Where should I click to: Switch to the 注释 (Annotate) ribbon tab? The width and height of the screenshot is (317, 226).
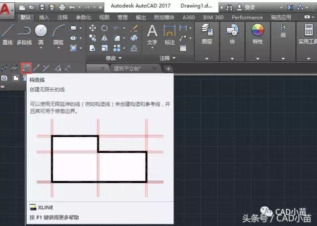(62, 17)
